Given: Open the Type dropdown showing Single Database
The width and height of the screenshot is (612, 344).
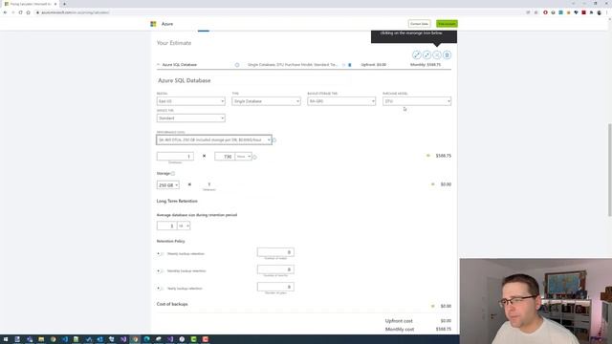Looking at the screenshot, I should pyautogui.click(x=266, y=101).
